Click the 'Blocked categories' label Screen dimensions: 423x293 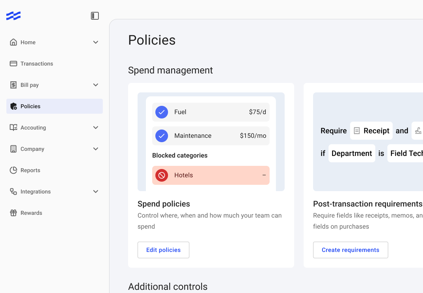pos(179,156)
